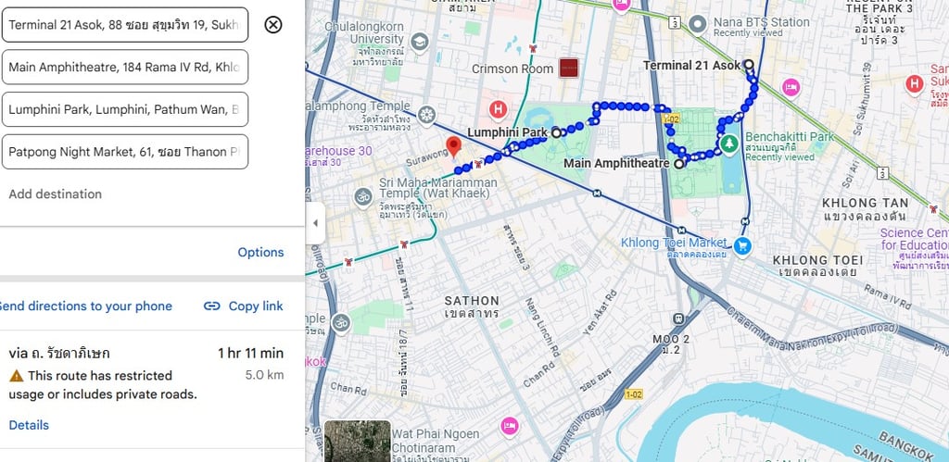Expand route Options

(x=260, y=252)
